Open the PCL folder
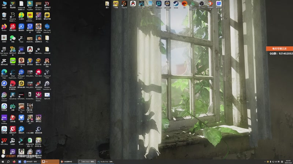This screenshot has height=164, width=293. point(47,39)
